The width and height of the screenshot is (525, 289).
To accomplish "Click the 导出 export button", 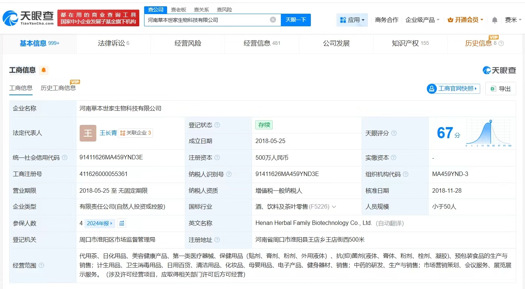I will coord(501,89).
